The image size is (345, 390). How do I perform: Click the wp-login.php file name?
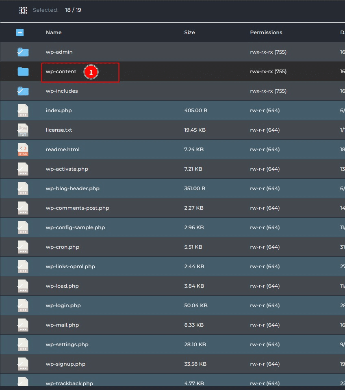pyautogui.click(x=63, y=305)
